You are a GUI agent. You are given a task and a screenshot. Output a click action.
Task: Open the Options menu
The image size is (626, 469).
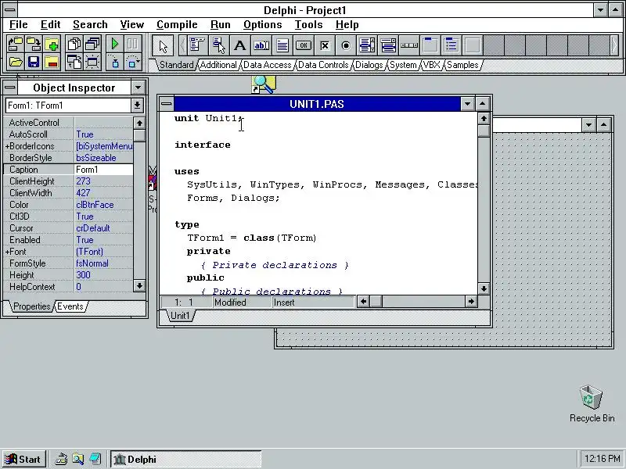[263, 25]
